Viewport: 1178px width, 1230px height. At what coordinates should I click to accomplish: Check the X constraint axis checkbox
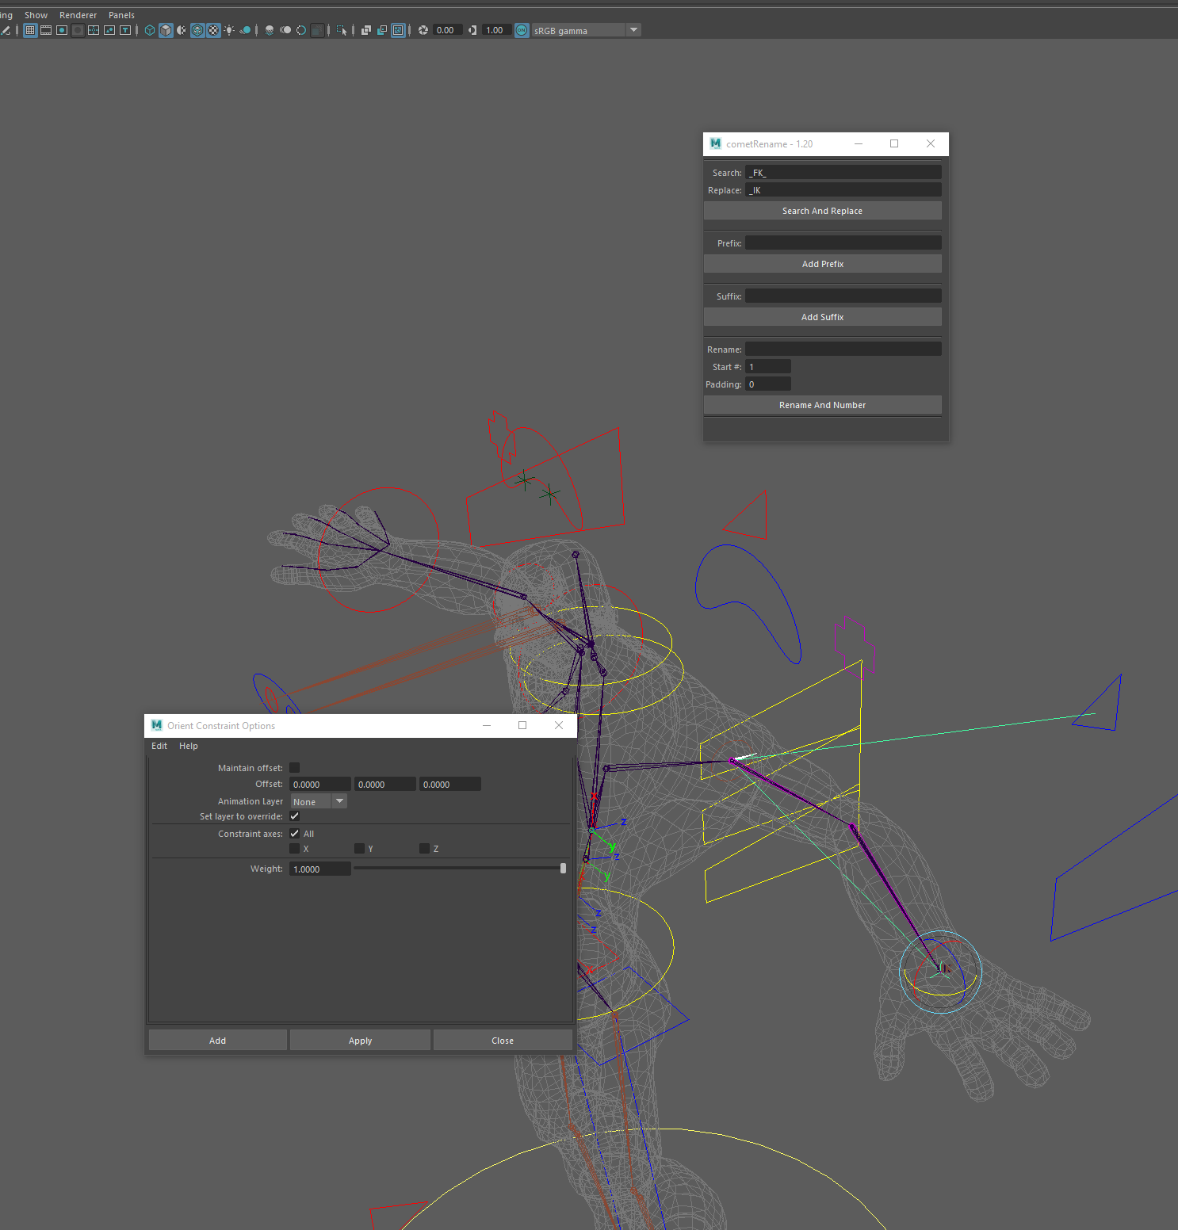(295, 848)
